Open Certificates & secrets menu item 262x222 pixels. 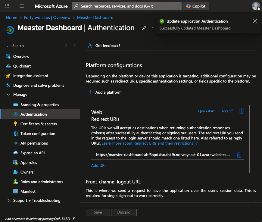[x=38, y=124]
